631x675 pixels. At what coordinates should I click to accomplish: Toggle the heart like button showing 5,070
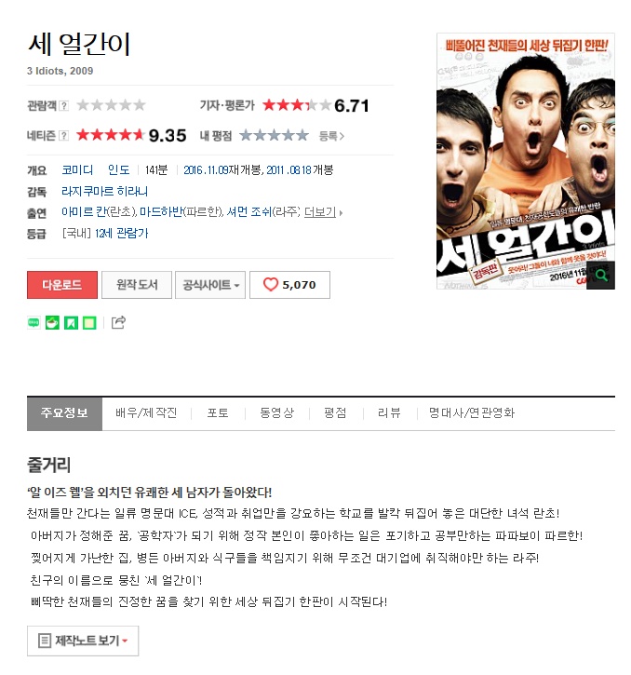[289, 285]
